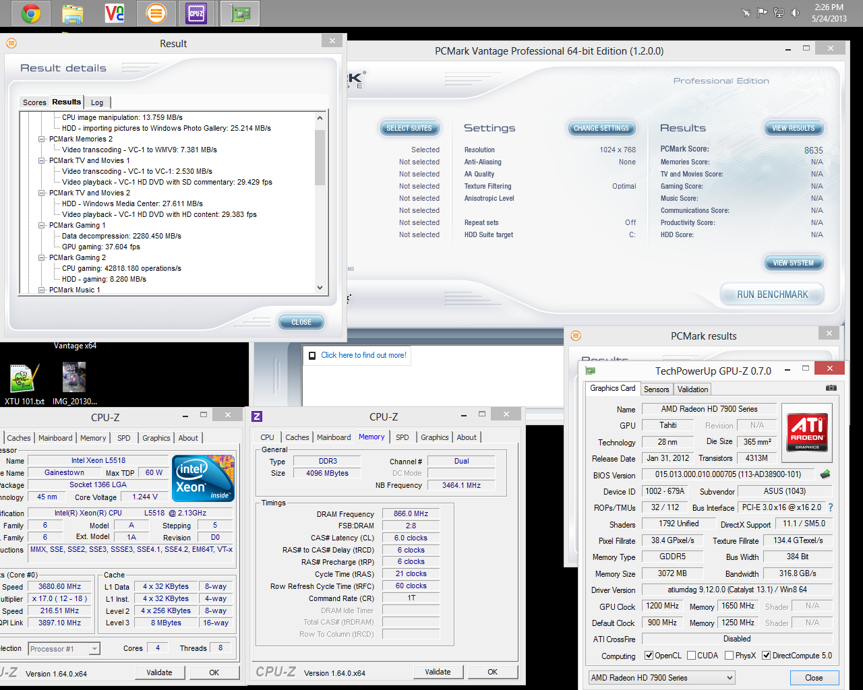Select the GPU gaming: 37.604 fps row
The image size is (863, 690).
pos(101,247)
